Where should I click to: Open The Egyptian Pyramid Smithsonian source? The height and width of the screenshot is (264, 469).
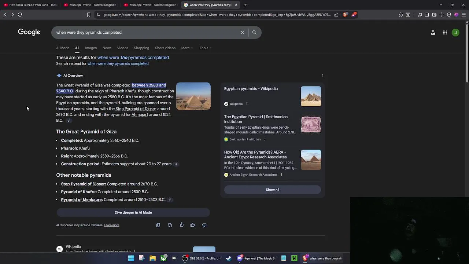coord(256,119)
